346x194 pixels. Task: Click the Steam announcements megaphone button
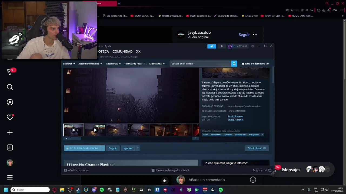(212, 46)
